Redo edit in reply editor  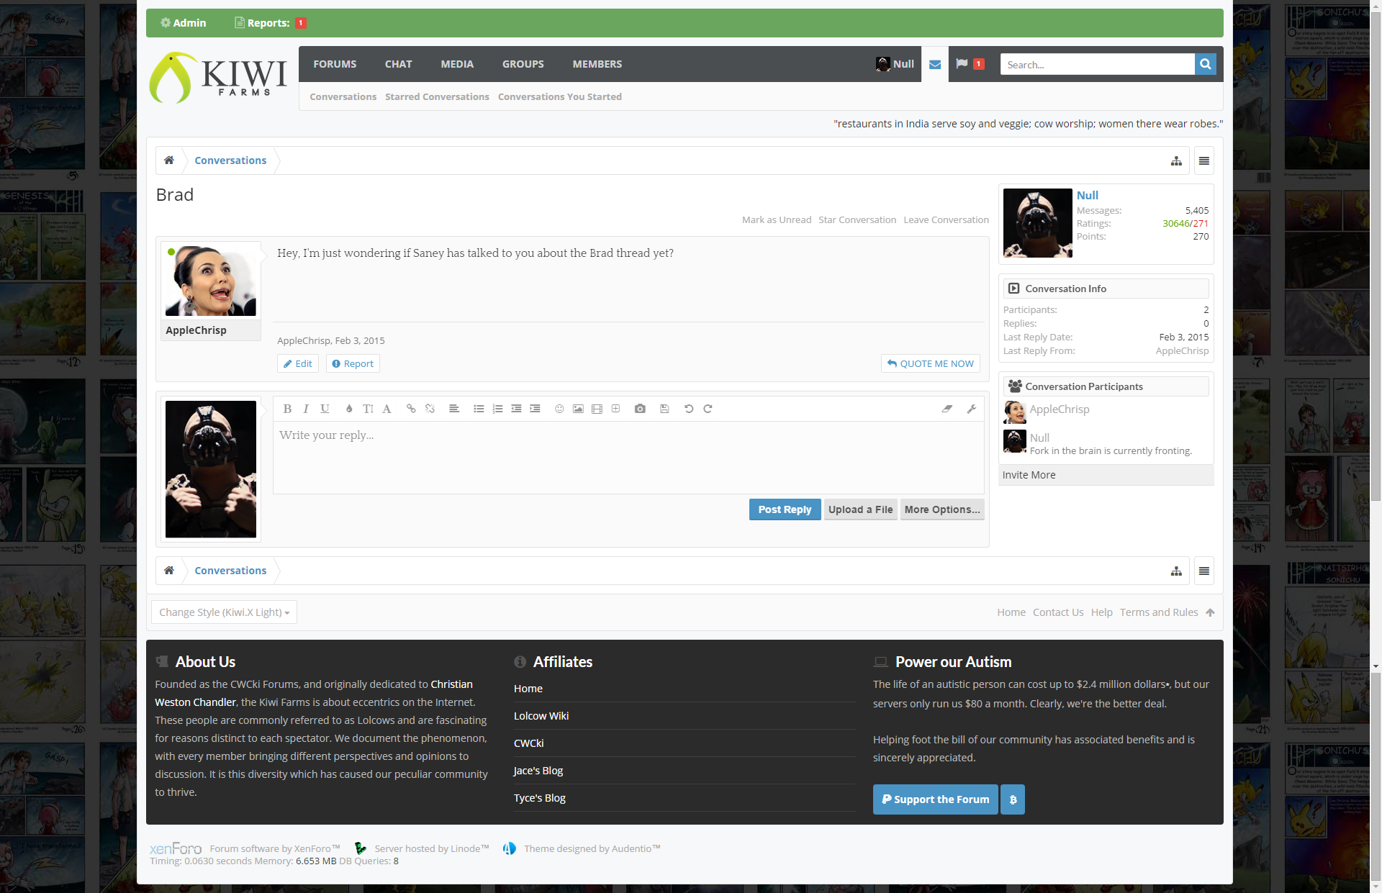708,409
